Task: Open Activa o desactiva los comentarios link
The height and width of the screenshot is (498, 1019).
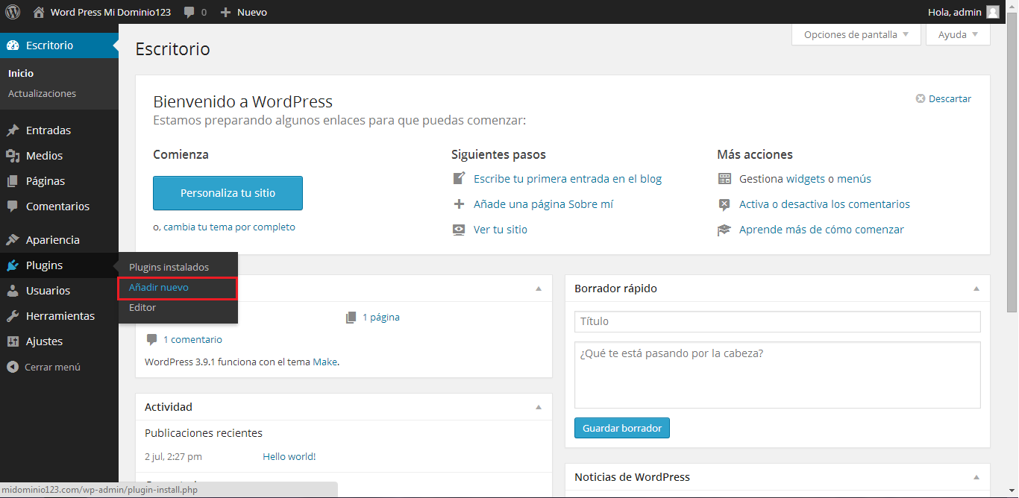Action: point(824,204)
